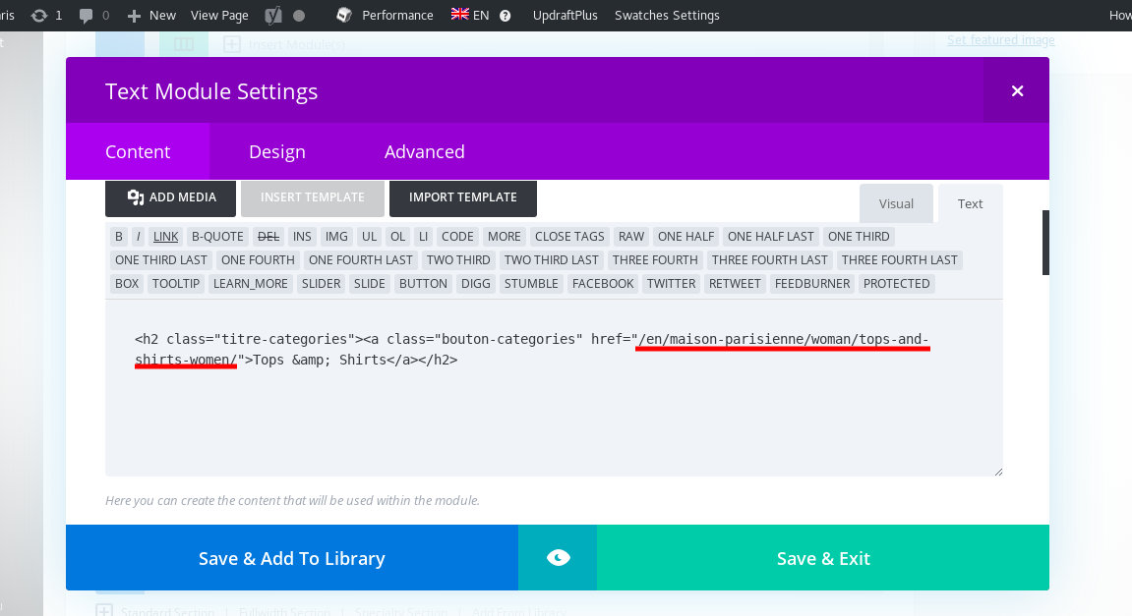Insert the BOX shortcode

pyautogui.click(x=127, y=284)
